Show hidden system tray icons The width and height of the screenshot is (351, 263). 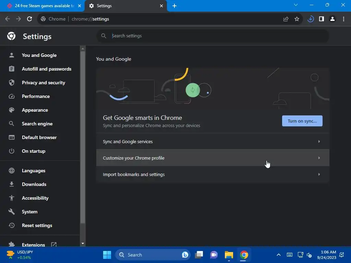coord(278,255)
